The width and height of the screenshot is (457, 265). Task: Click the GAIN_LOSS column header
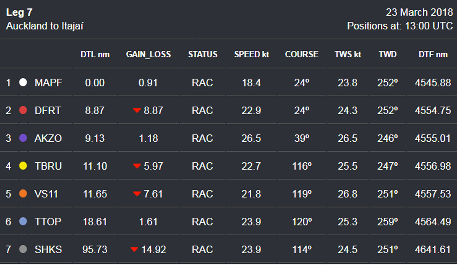click(148, 54)
